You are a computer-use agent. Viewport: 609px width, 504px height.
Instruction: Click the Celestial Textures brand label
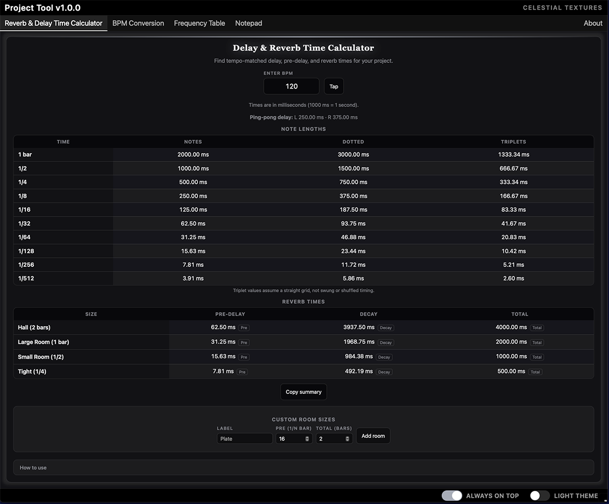(562, 8)
